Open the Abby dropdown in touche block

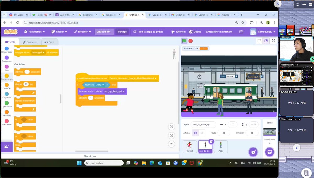pyautogui.click(x=100, y=85)
